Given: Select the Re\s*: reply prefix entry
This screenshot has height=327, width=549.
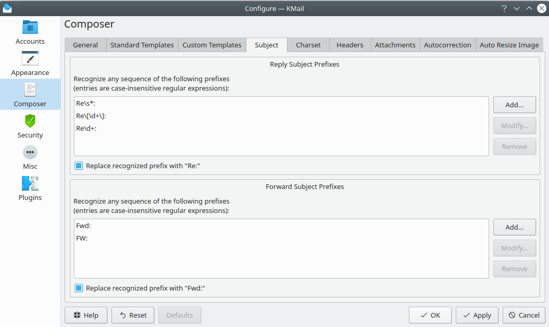Looking at the screenshot, I should pos(86,104).
